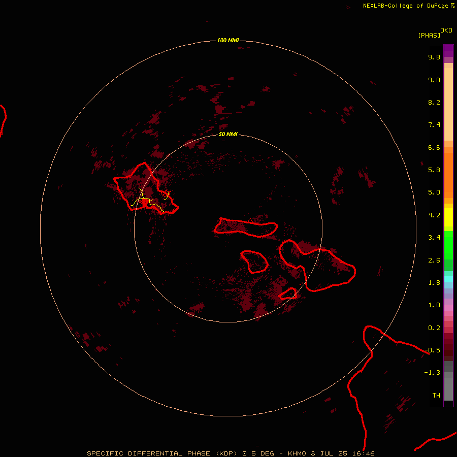Click the 1.0 scale value
Screen dimensions: 457x457
[434, 305]
